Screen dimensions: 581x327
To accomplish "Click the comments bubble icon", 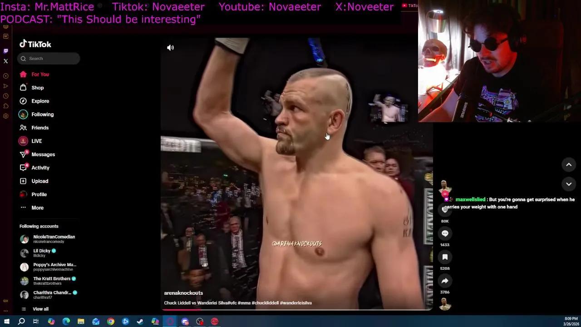I will [x=445, y=233].
